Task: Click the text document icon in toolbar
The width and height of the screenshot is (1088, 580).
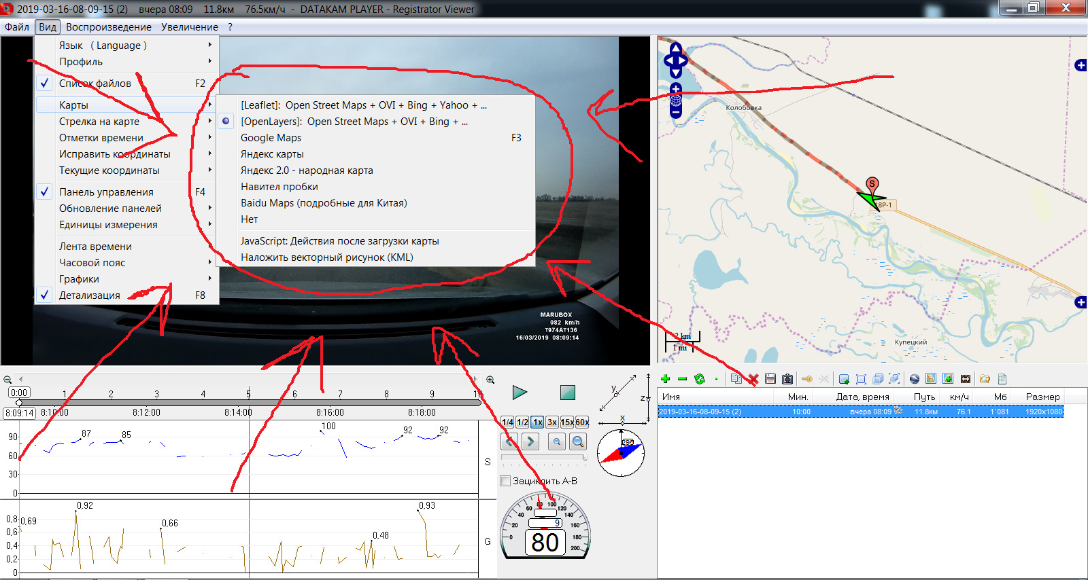Action: click(x=1002, y=379)
